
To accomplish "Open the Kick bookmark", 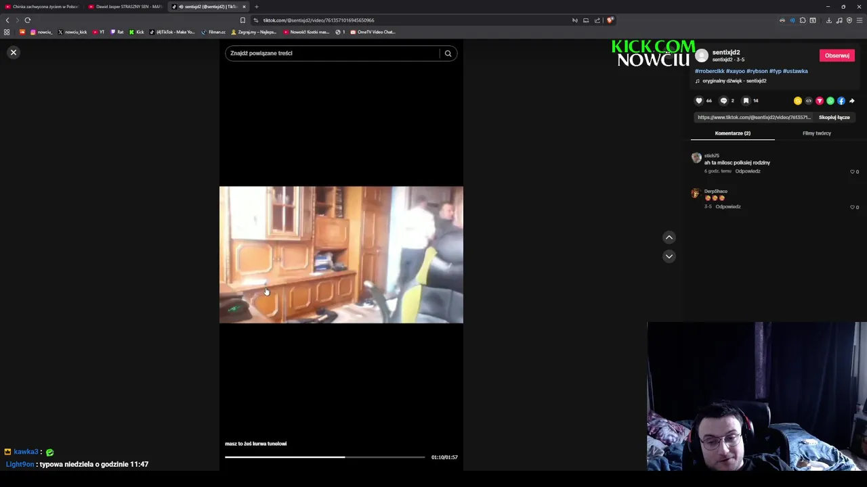I will 137,32.
